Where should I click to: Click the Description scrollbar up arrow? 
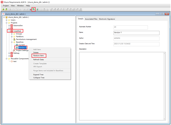[x=164, y=54]
